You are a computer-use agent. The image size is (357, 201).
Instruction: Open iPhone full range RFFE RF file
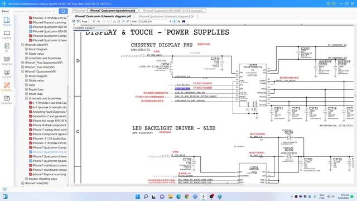tap(47, 121)
